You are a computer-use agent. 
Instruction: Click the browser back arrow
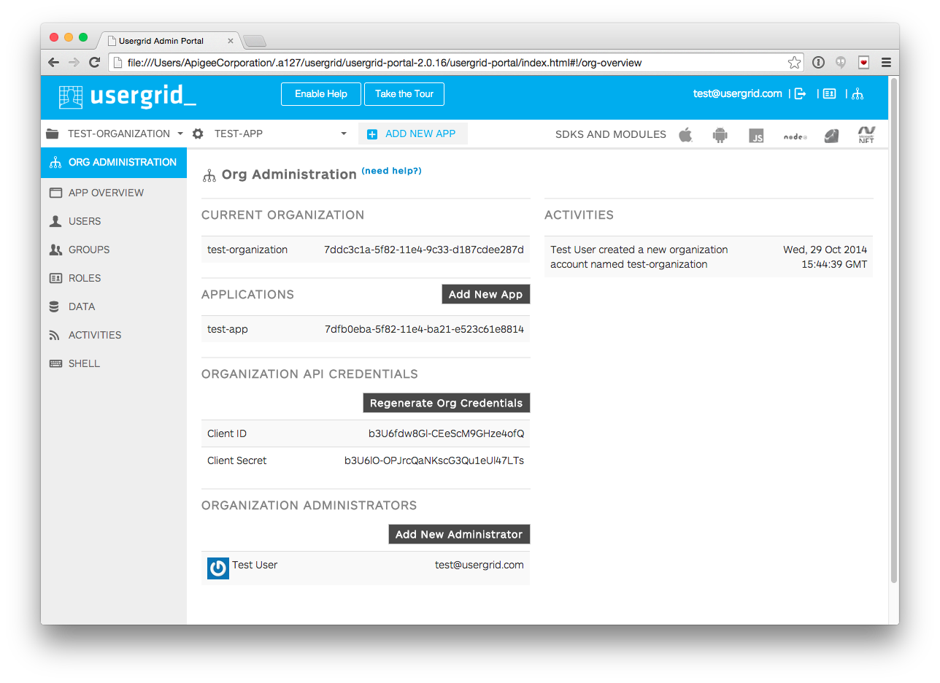coord(53,63)
